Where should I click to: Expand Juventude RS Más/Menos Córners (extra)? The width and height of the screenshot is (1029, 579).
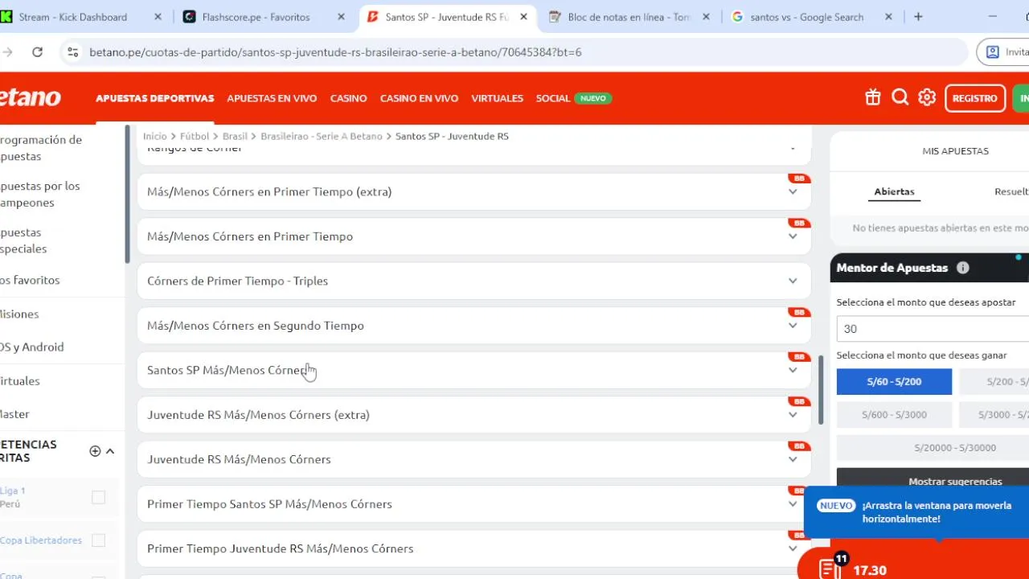click(x=474, y=415)
